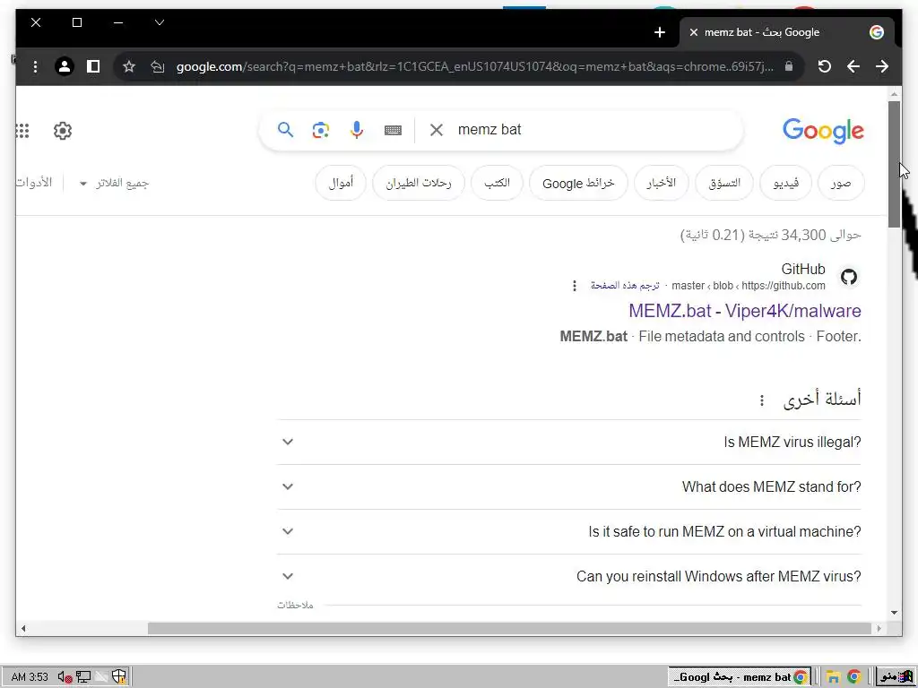This screenshot has width=918, height=688.
Task: Open the tab search chevron in title bar
Action: [160, 22]
